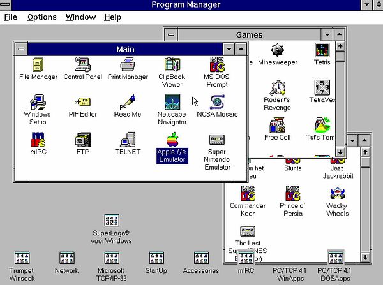Click lower-right game window scrollbar up arrow
383x285 pixels.
pos(365,152)
